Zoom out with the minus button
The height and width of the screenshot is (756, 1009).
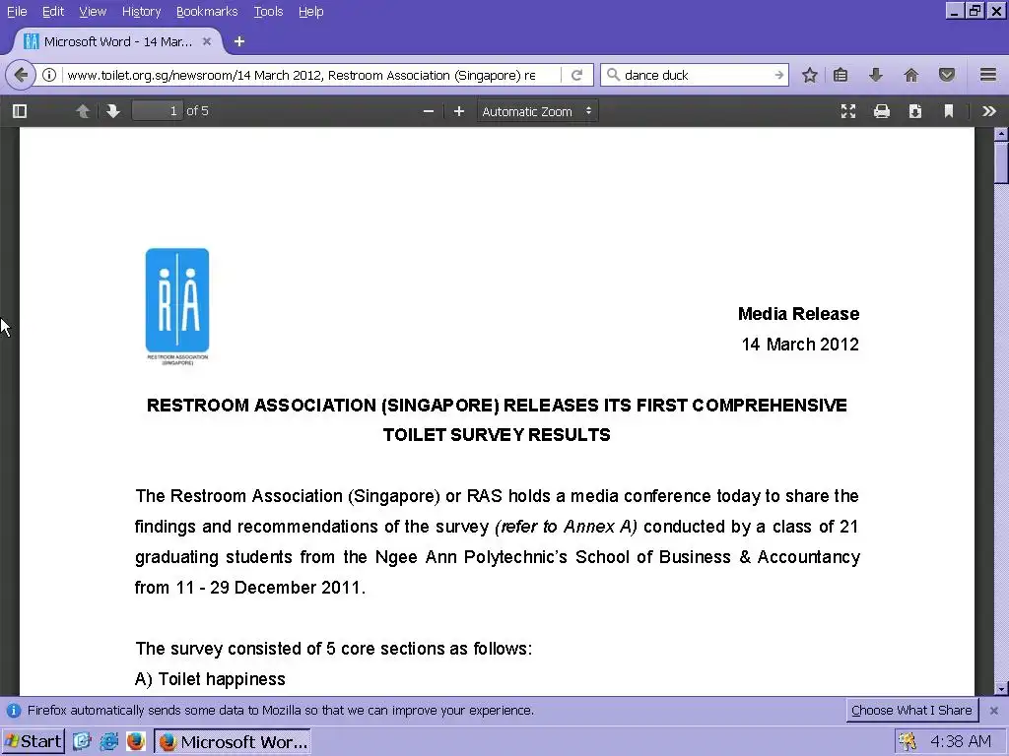point(429,111)
